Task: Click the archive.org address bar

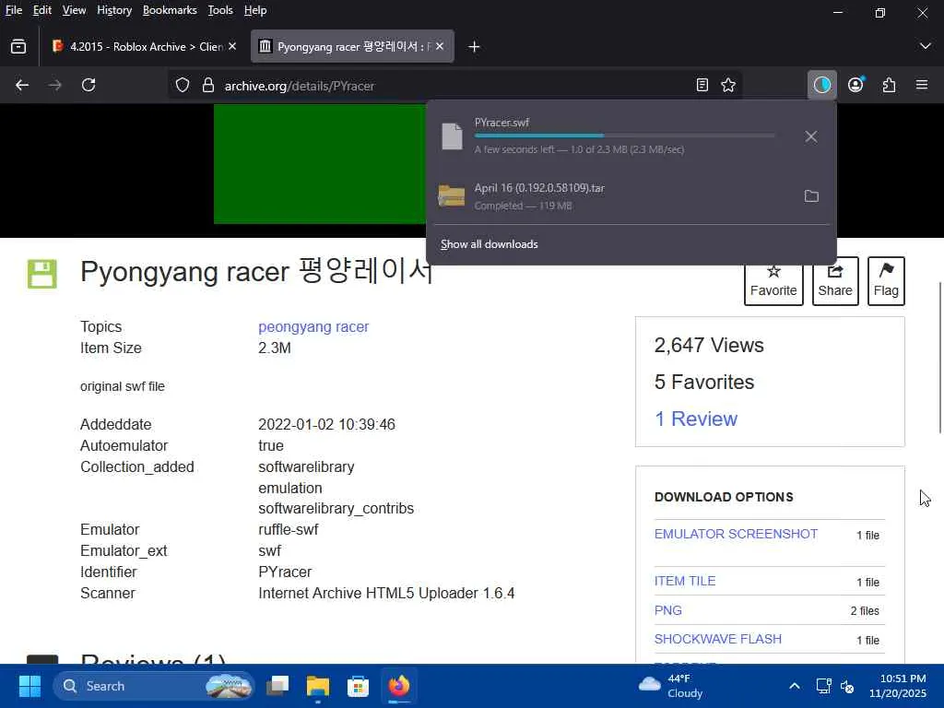Action: 454,86
